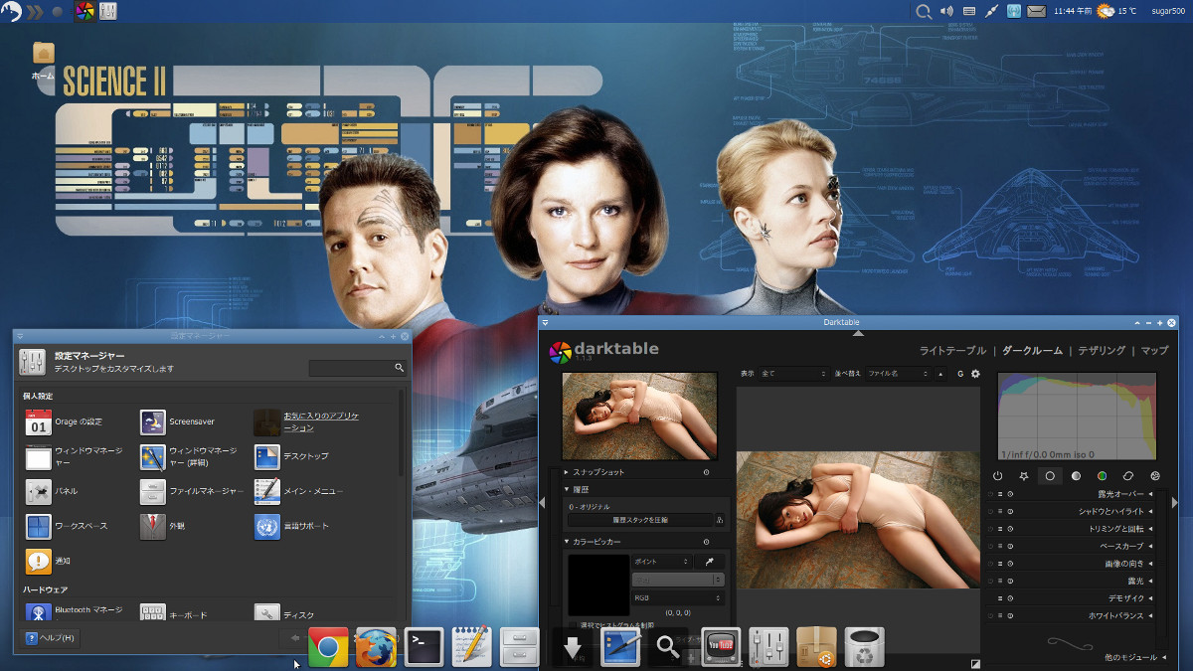Open the ポイント picker mode dropdown
1193x671 pixels.
click(663, 562)
